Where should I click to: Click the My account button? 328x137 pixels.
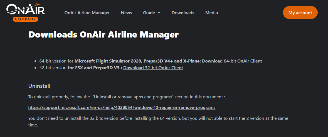point(300,13)
